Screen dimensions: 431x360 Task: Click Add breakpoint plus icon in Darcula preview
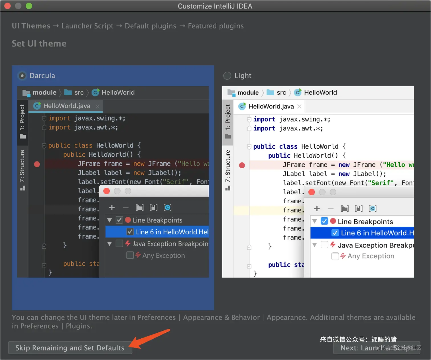click(x=112, y=208)
